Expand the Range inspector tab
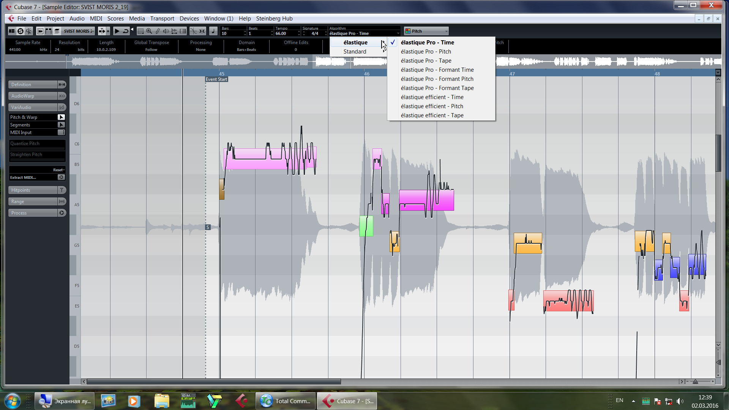 pyautogui.click(x=37, y=202)
